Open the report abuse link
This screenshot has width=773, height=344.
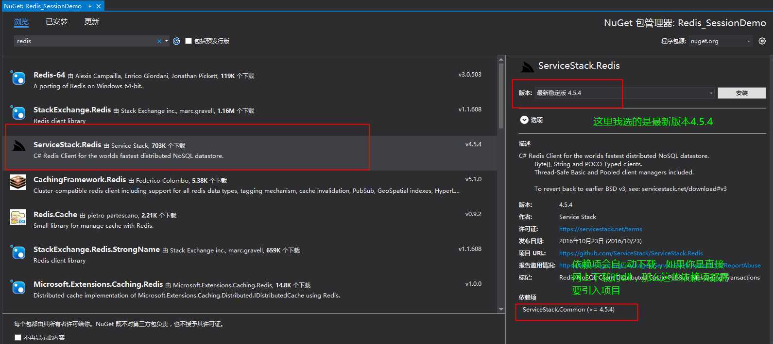[660, 266]
